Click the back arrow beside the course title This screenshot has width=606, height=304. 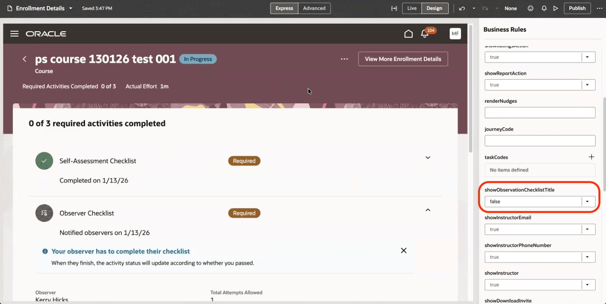pos(24,59)
